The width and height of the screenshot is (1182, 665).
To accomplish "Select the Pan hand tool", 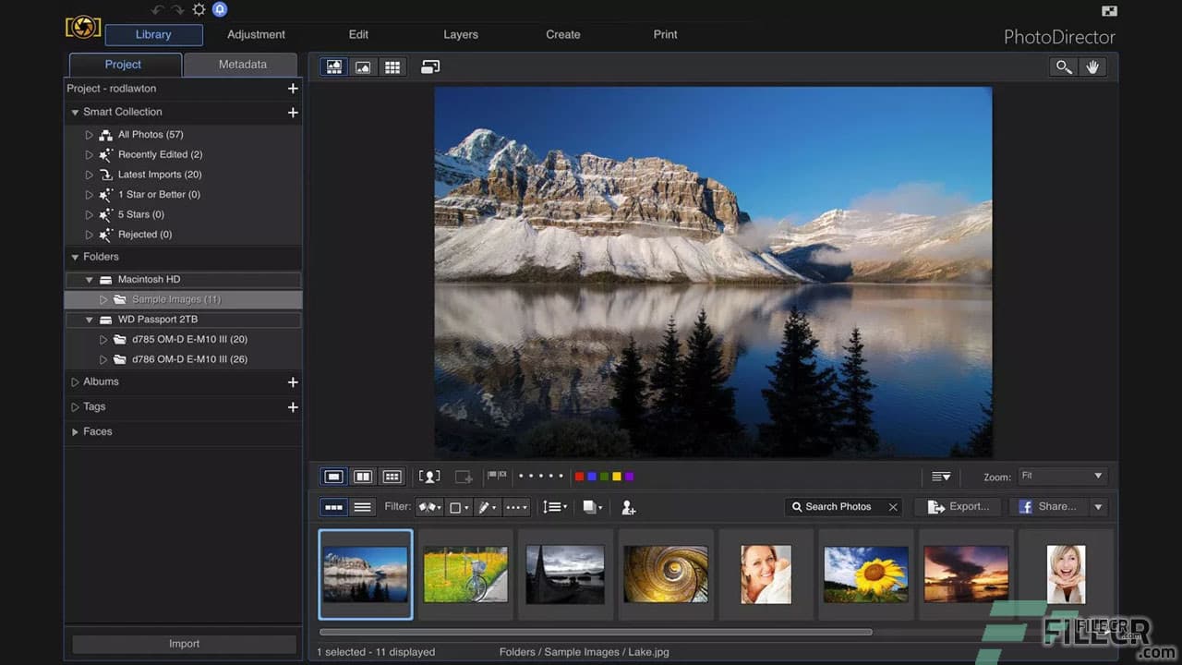I will (1093, 66).
